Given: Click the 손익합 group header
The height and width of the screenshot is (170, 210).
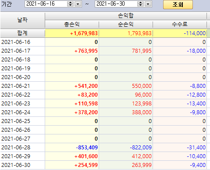Looking at the screenshot, I should [x=126, y=16].
